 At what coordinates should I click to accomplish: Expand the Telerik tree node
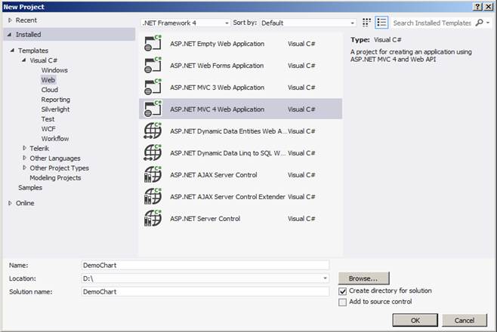24,148
